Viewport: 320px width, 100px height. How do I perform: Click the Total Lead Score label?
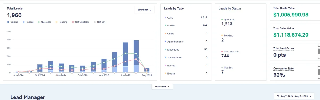click(x=283, y=48)
